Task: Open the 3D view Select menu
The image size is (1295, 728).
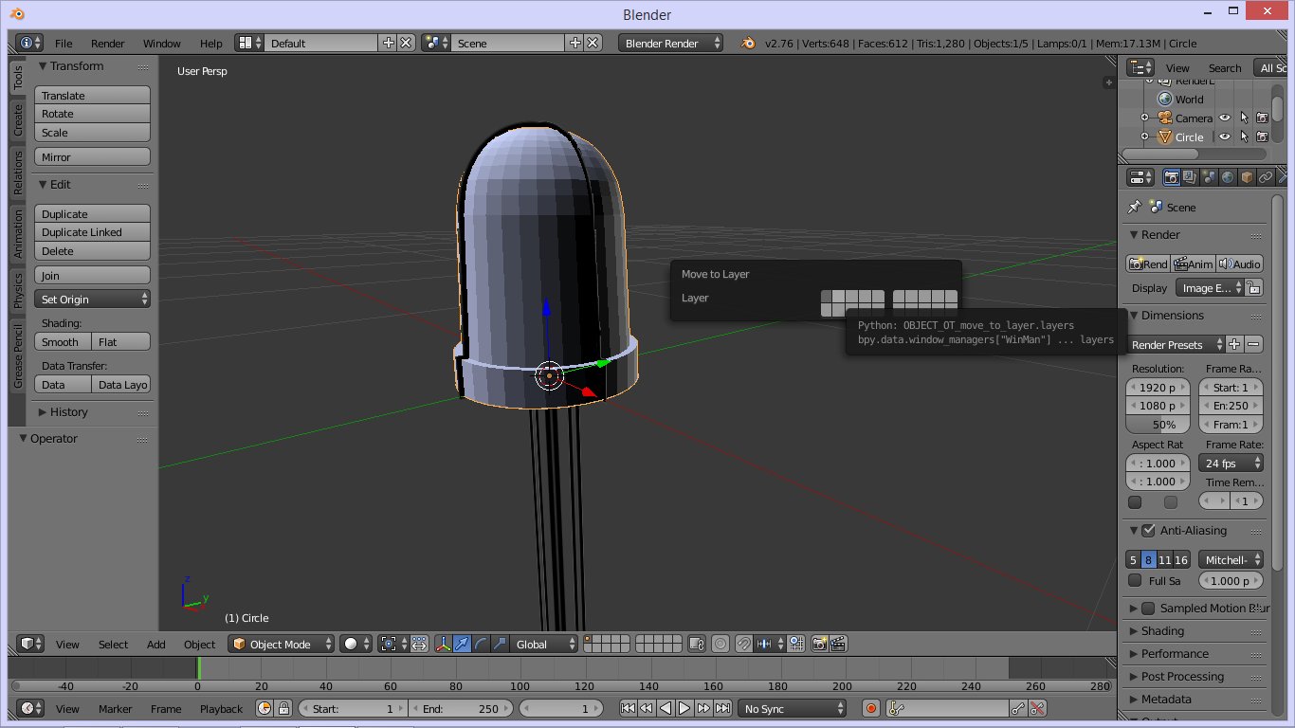Action: tap(113, 645)
